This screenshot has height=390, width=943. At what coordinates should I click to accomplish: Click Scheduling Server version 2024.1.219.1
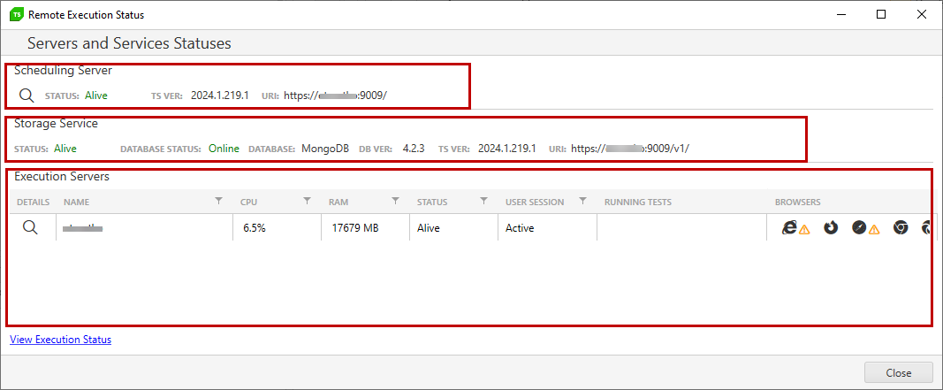click(220, 96)
